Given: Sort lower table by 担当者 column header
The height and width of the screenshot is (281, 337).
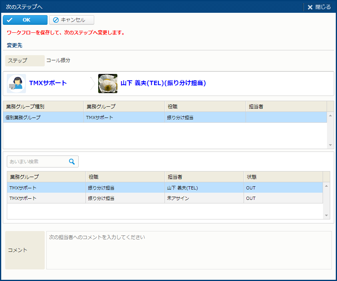Looking at the screenshot, I should pyautogui.click(x=204, y=177).
